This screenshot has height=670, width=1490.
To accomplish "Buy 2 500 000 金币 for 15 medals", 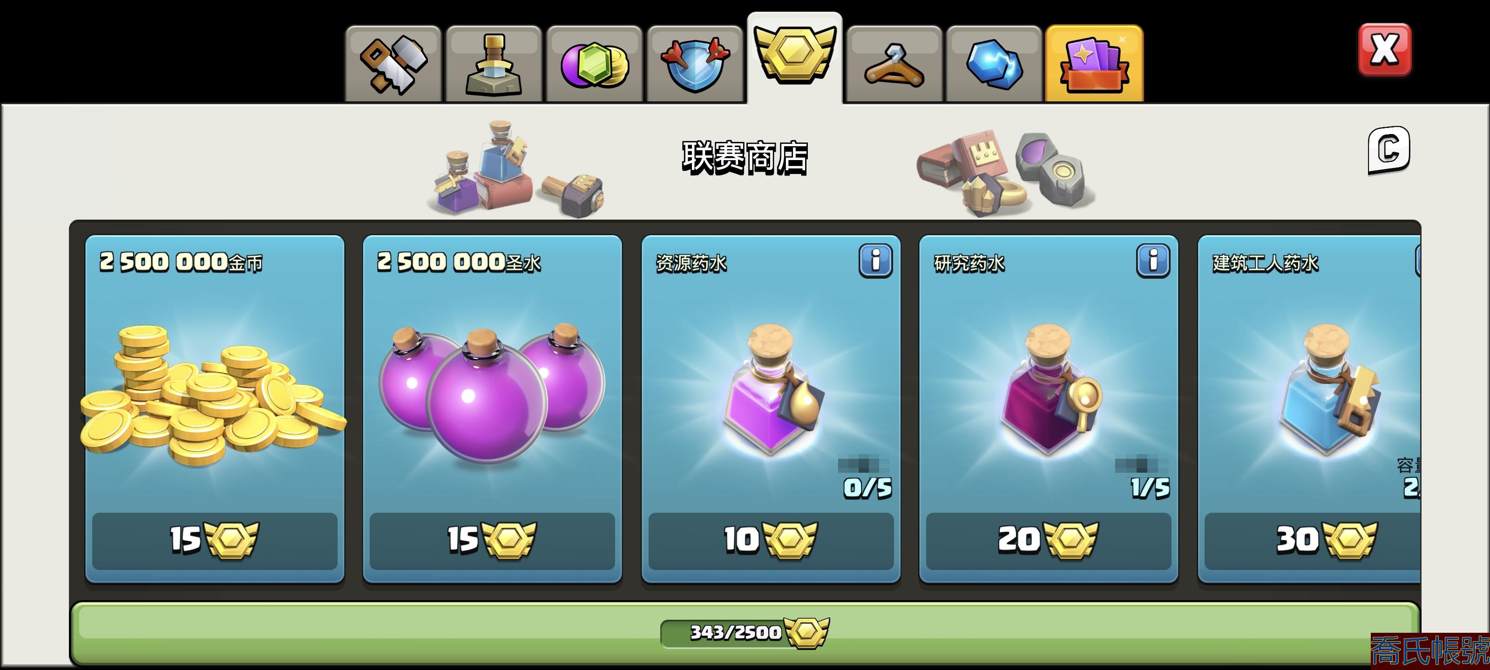I will pyautogui.click(x=215, y=541).
